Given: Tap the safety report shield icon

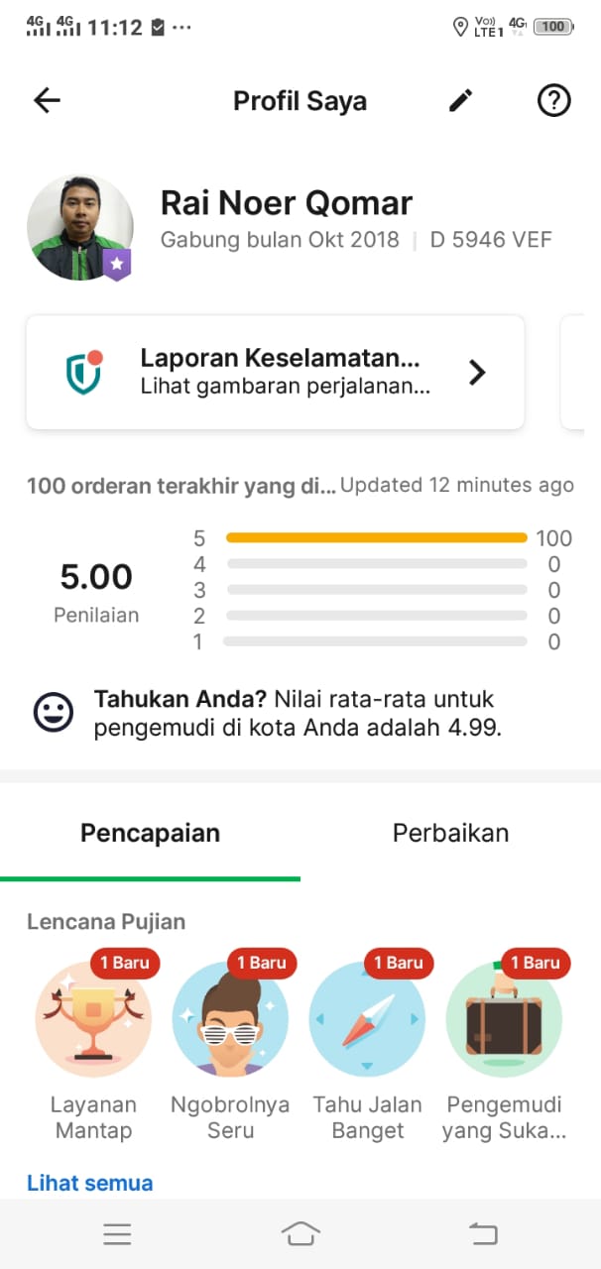Looking at the screenshot, I should pyautogui.click(x=84, y=372).
